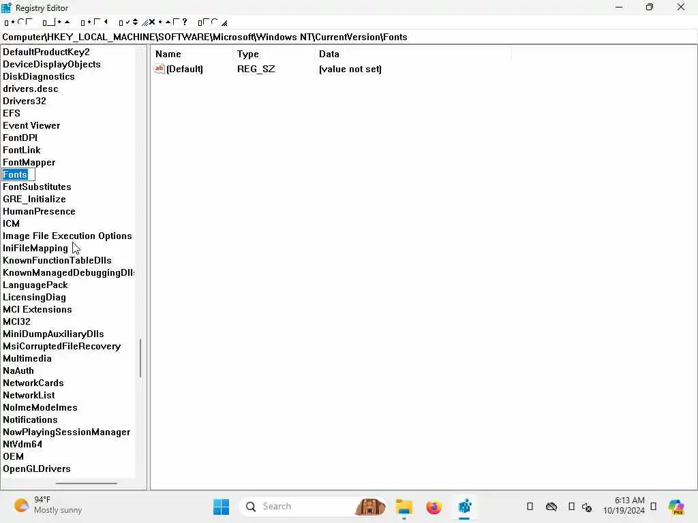Open the Windows Start menu
Image resolution: width=698 pixels, height=523 pixels.
(221, 507)
